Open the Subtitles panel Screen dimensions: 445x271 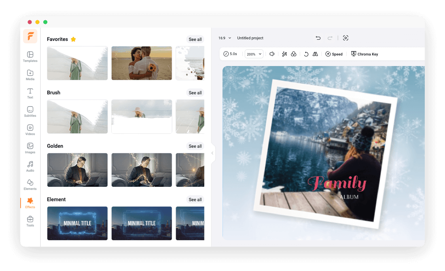coord(30,112)
